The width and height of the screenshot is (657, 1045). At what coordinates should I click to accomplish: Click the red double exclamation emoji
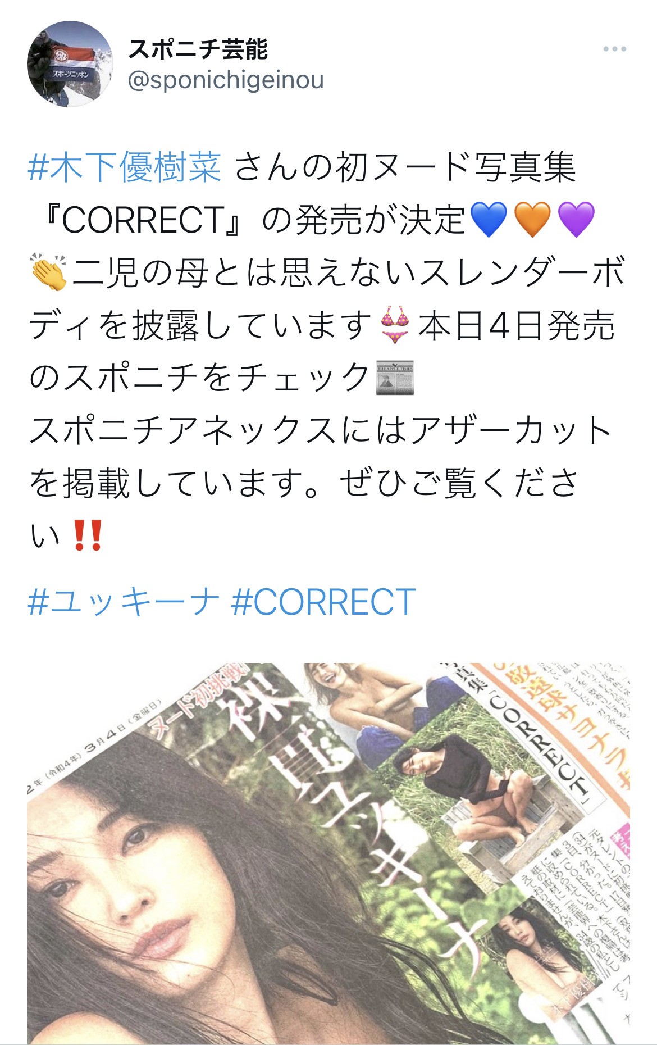coord(88,536)
